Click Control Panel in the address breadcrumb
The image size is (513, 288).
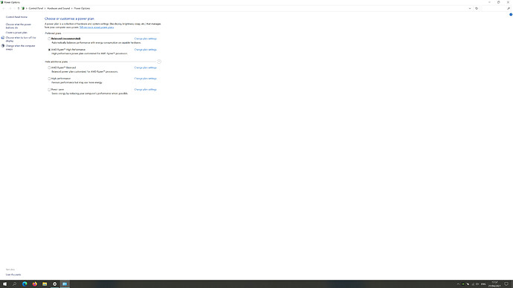click(36, 8)
